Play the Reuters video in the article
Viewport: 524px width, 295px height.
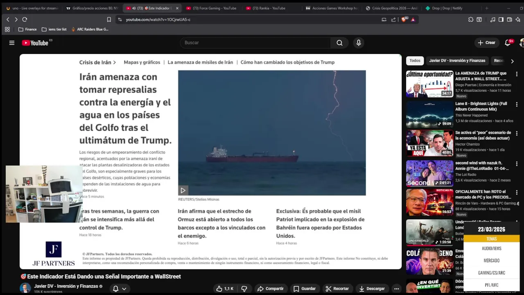pyautogui.click(x=183, y=191)
